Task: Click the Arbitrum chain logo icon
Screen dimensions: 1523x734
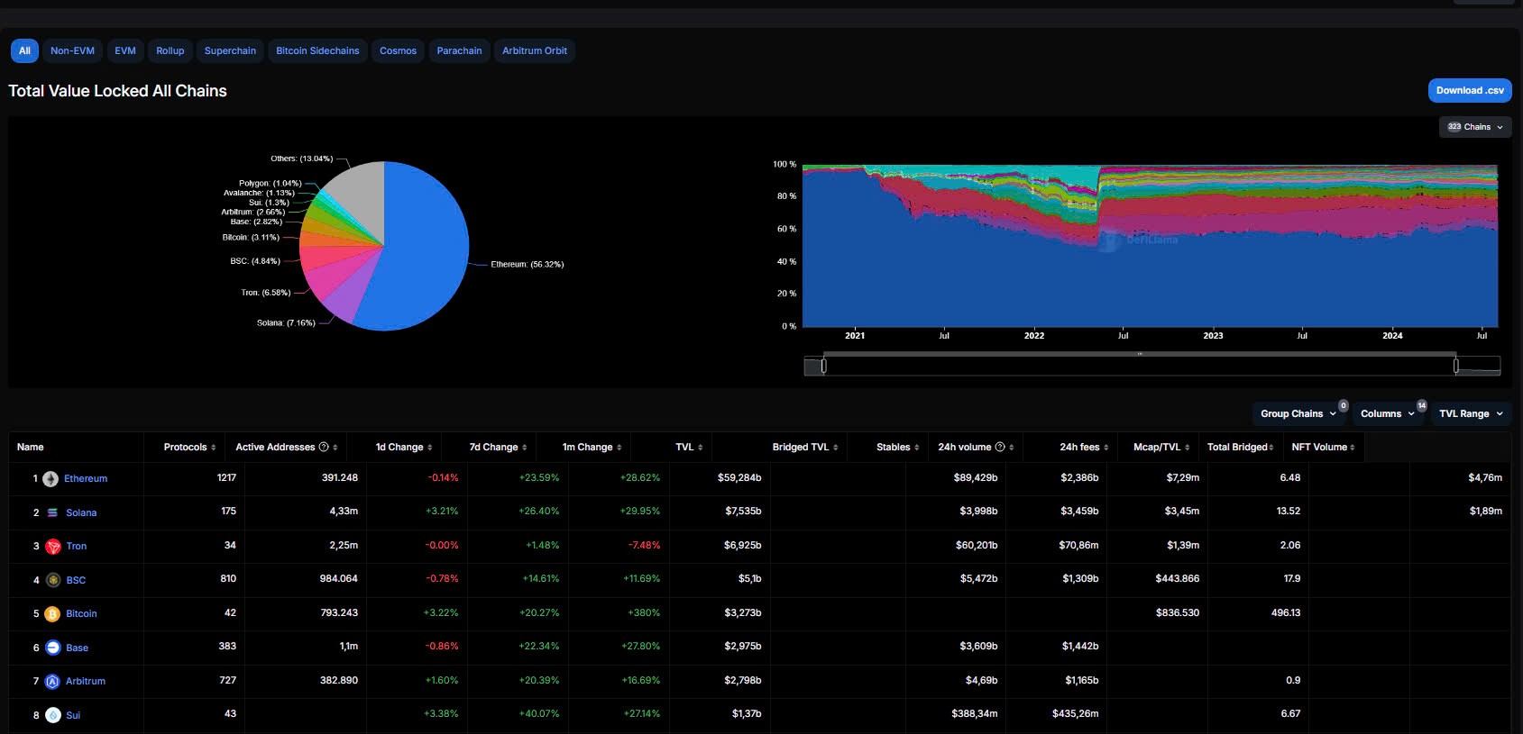Action: pyautogui.click(x=52, y=682)
